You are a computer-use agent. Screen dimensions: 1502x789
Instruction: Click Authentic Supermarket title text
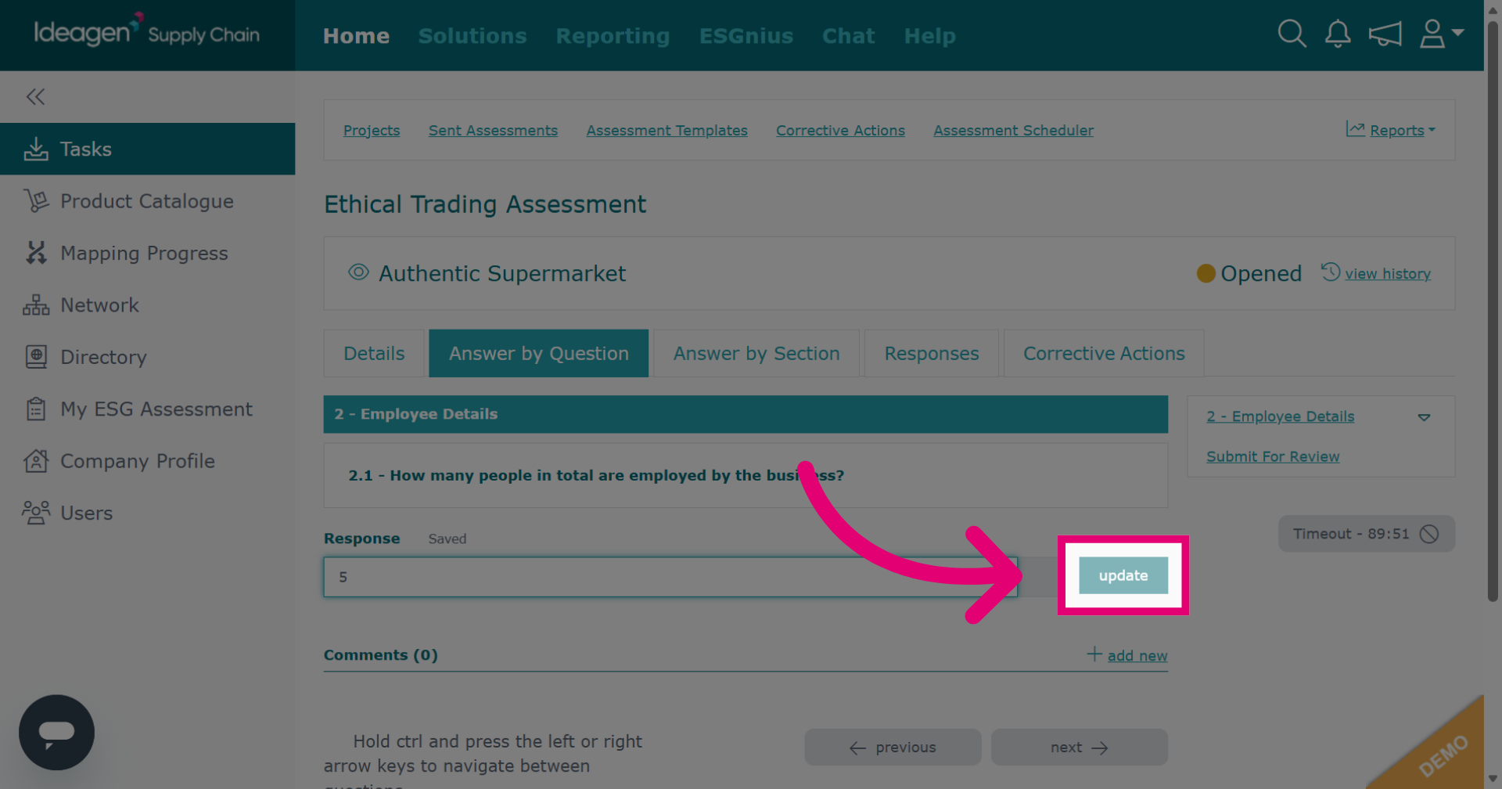point(502,273)
